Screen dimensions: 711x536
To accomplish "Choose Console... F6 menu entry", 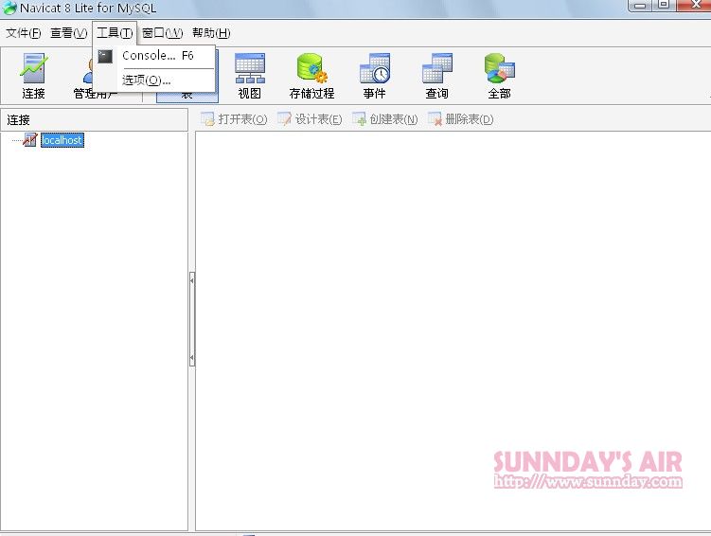I will tap(154, 56).
